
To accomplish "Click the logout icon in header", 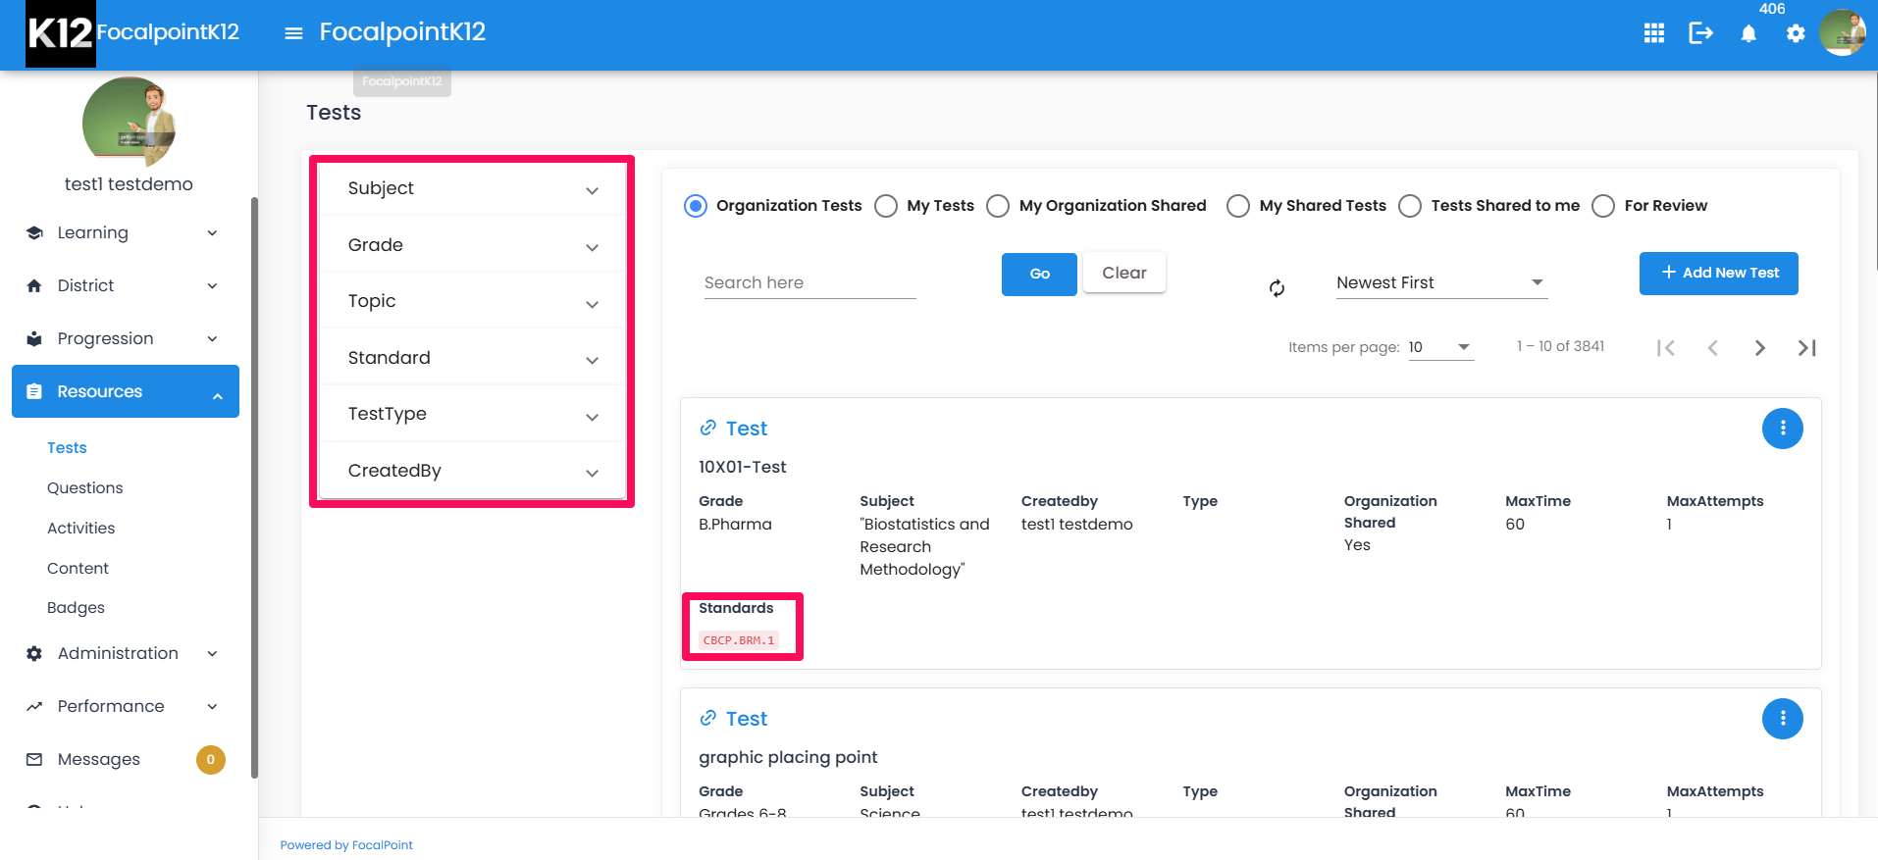I will (x=1700, y=33).
